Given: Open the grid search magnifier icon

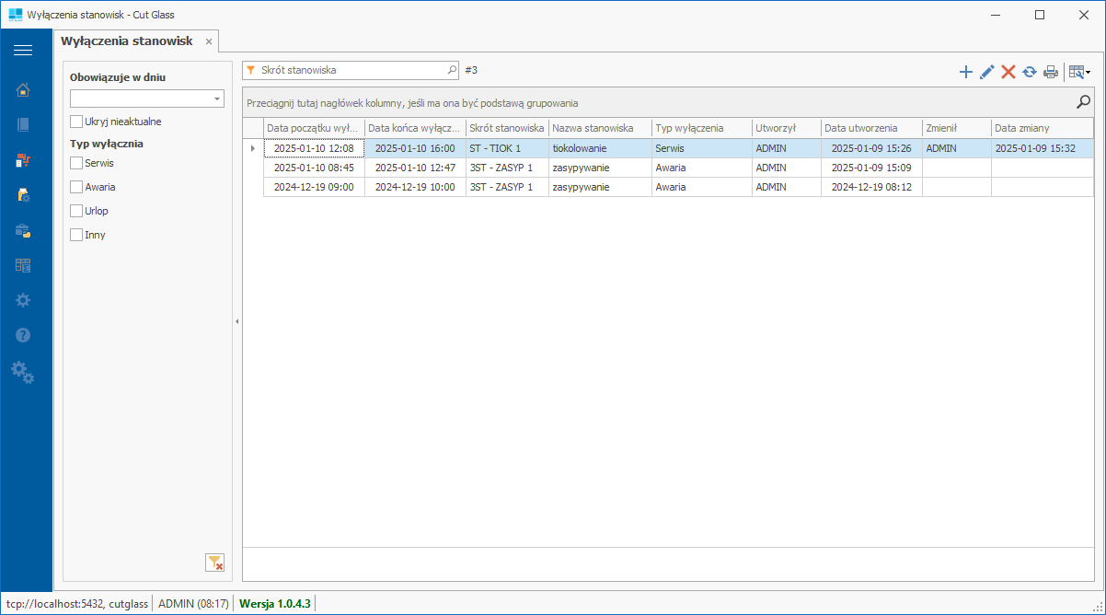Looking at the screenshot, I should coord(1083,102).
